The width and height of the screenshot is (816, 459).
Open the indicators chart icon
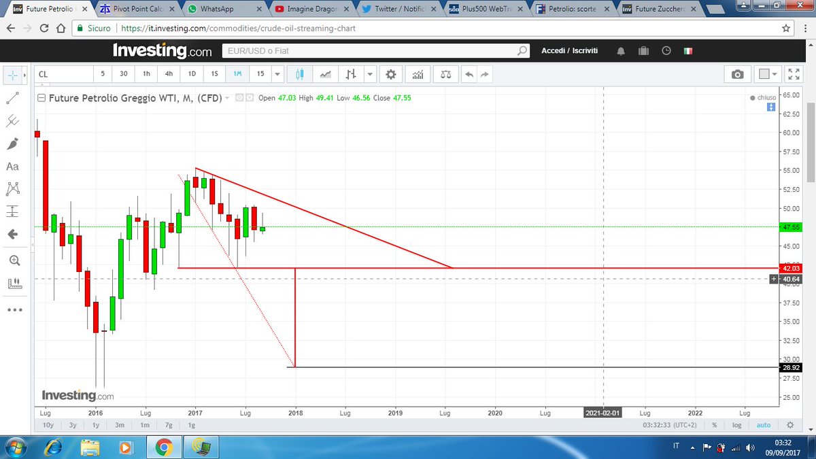pyautogui.click(x=418, y=74)
